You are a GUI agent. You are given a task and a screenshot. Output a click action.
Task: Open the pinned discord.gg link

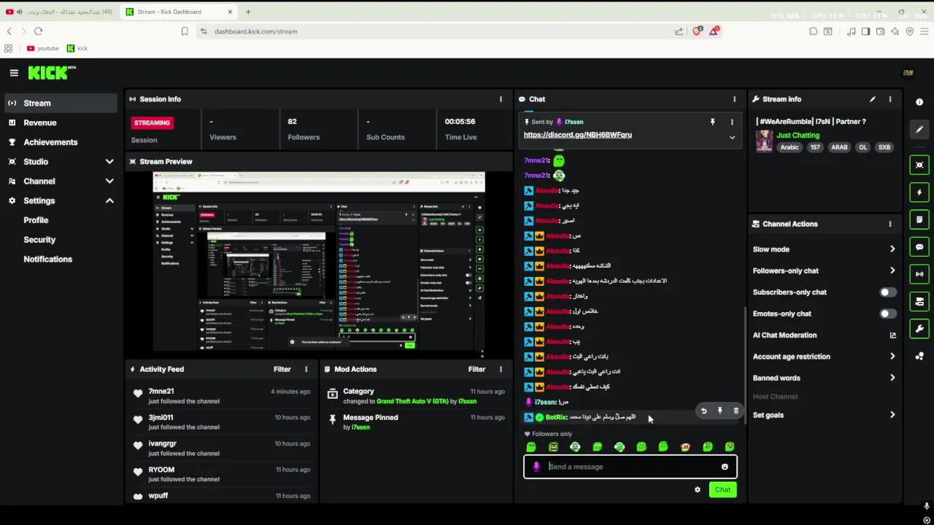(577, 135)
